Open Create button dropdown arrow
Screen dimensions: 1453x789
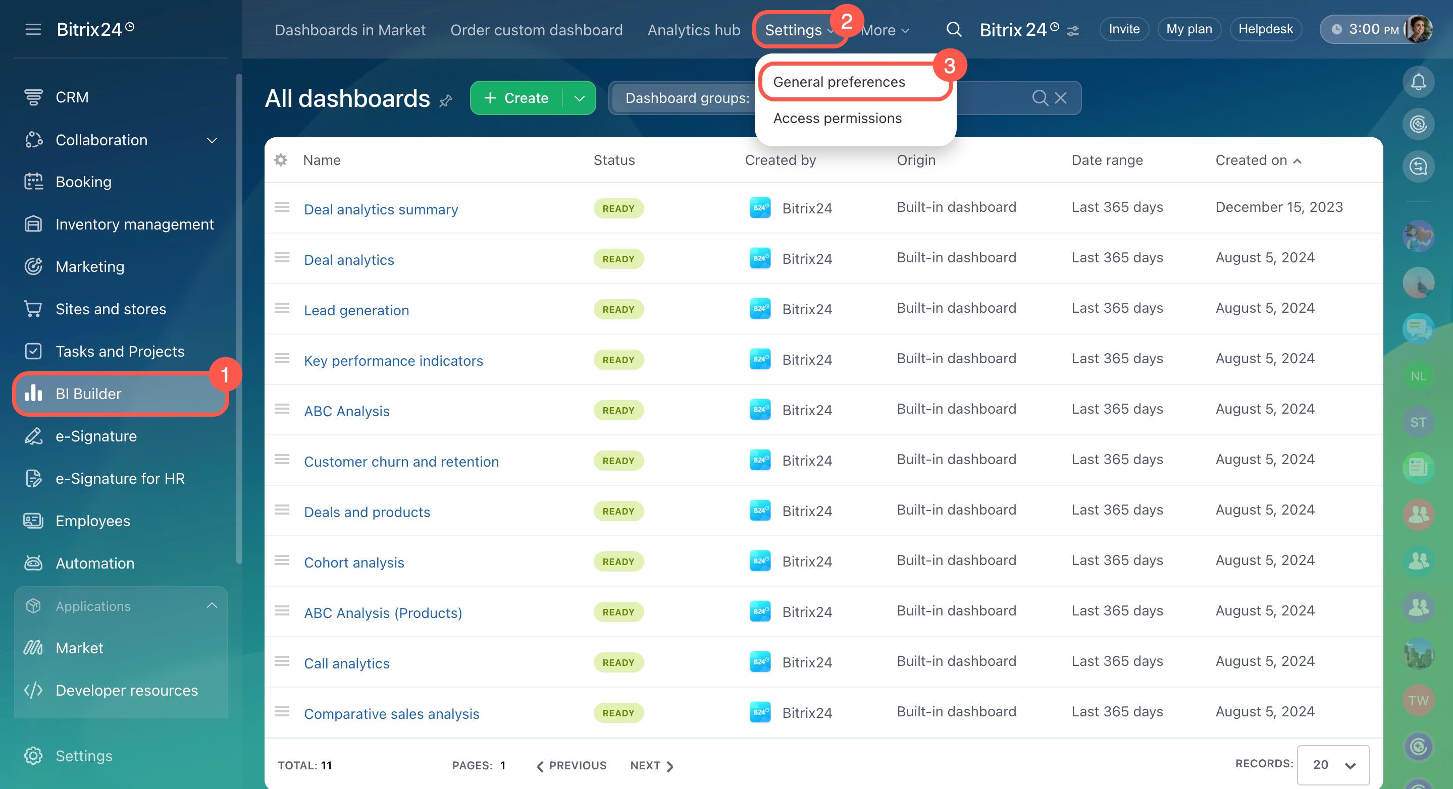pyautogui.click(x=579, y=98)
